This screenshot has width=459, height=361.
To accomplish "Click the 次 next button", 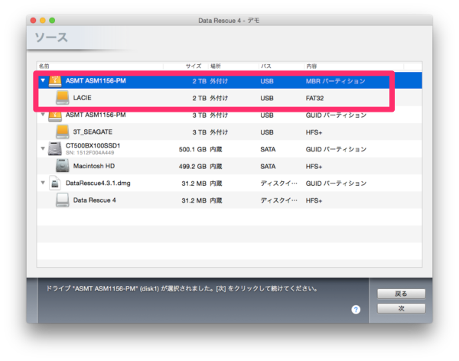I will pyautogui.click(x=401, y=308).
